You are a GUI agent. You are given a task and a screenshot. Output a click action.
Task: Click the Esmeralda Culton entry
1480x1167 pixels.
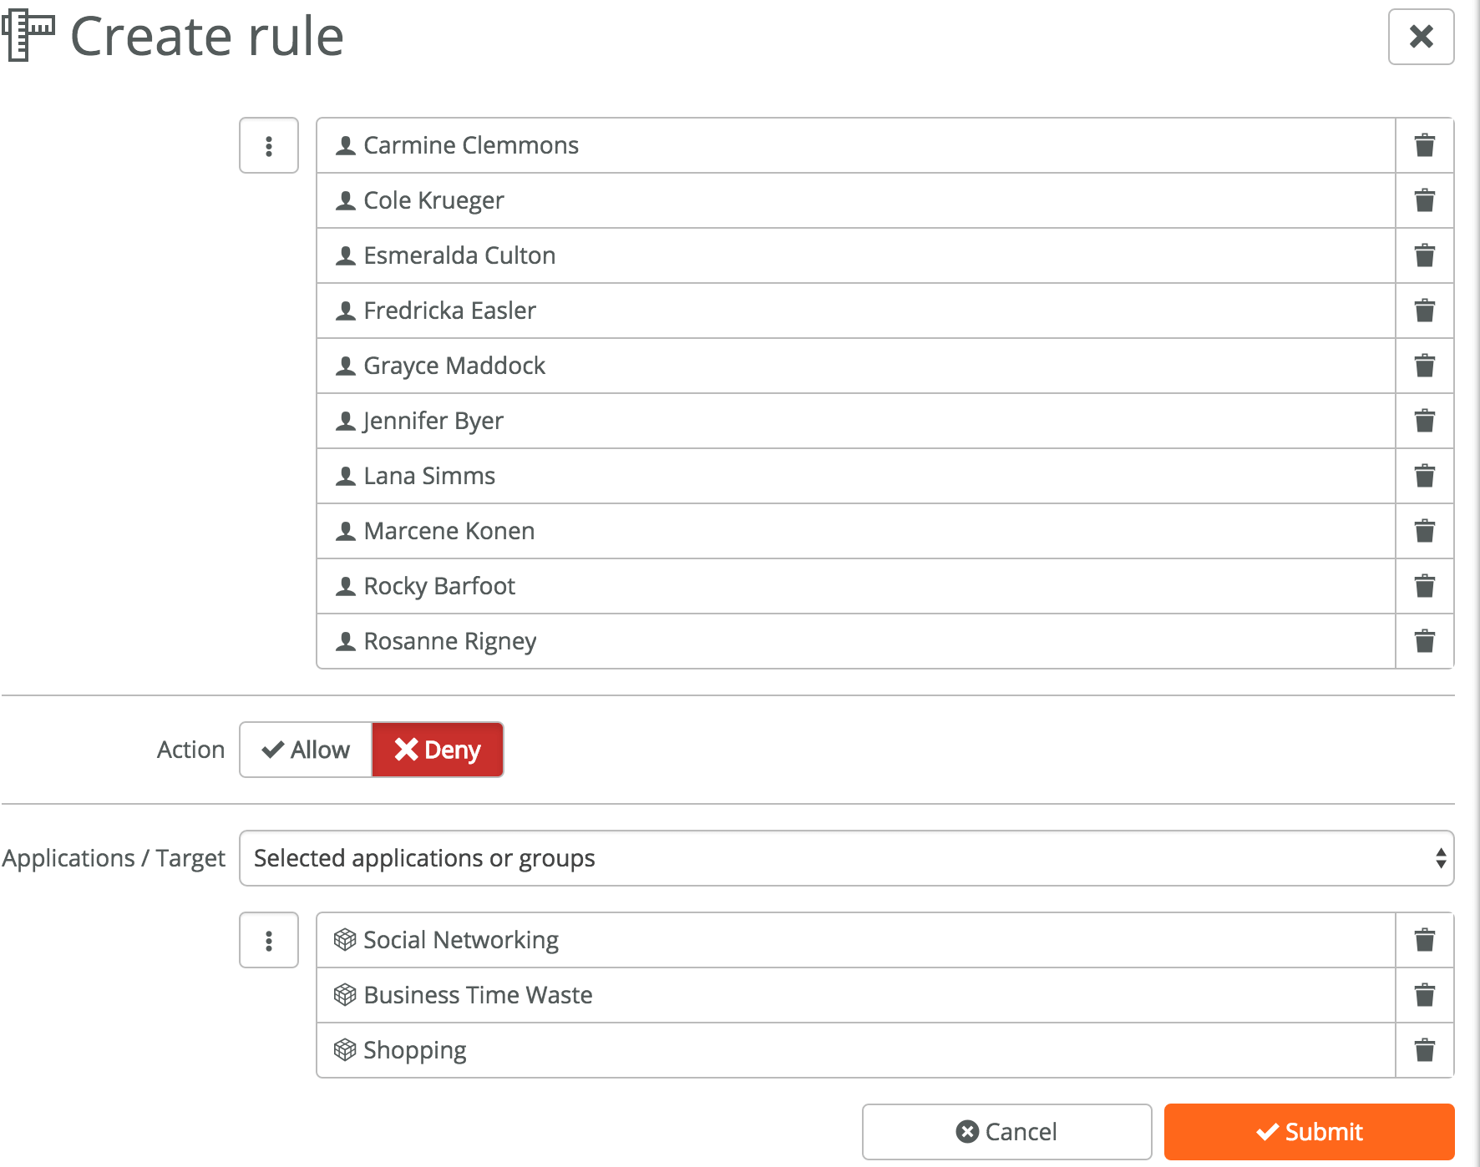[856, 255]
